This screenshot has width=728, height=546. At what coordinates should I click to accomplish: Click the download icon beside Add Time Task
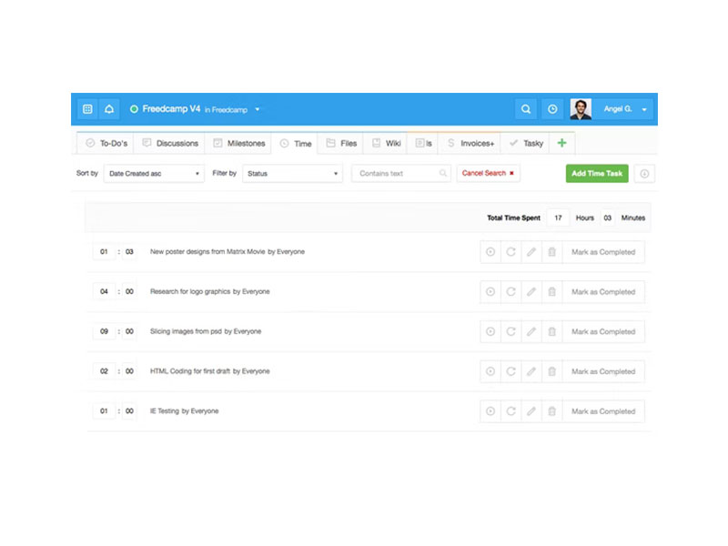tap(644, 174)
